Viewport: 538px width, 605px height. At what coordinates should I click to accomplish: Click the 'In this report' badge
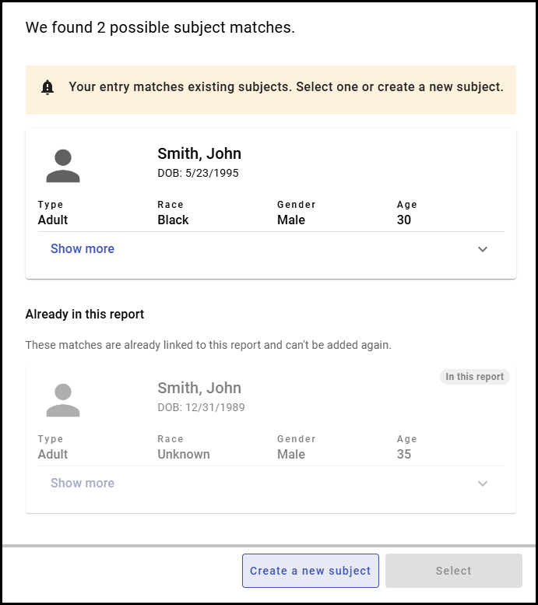click(474, 377)
